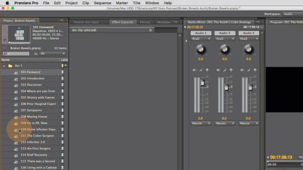The image size is (303, 170).
Task: Switch to Source (no clips) tab
Action: [x=86, y=22]
